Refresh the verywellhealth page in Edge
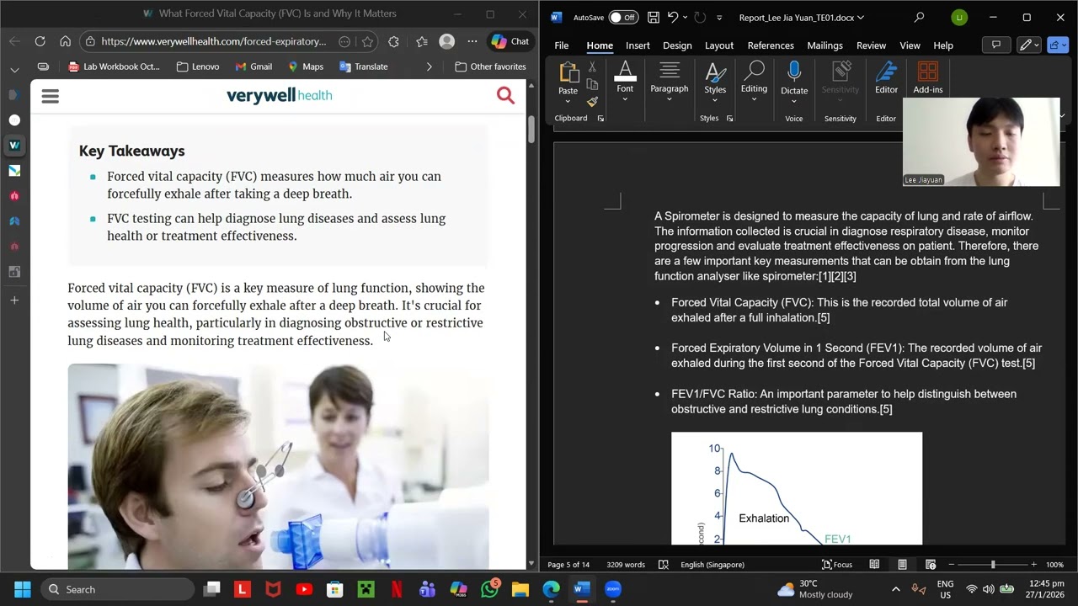 point(40,41)
